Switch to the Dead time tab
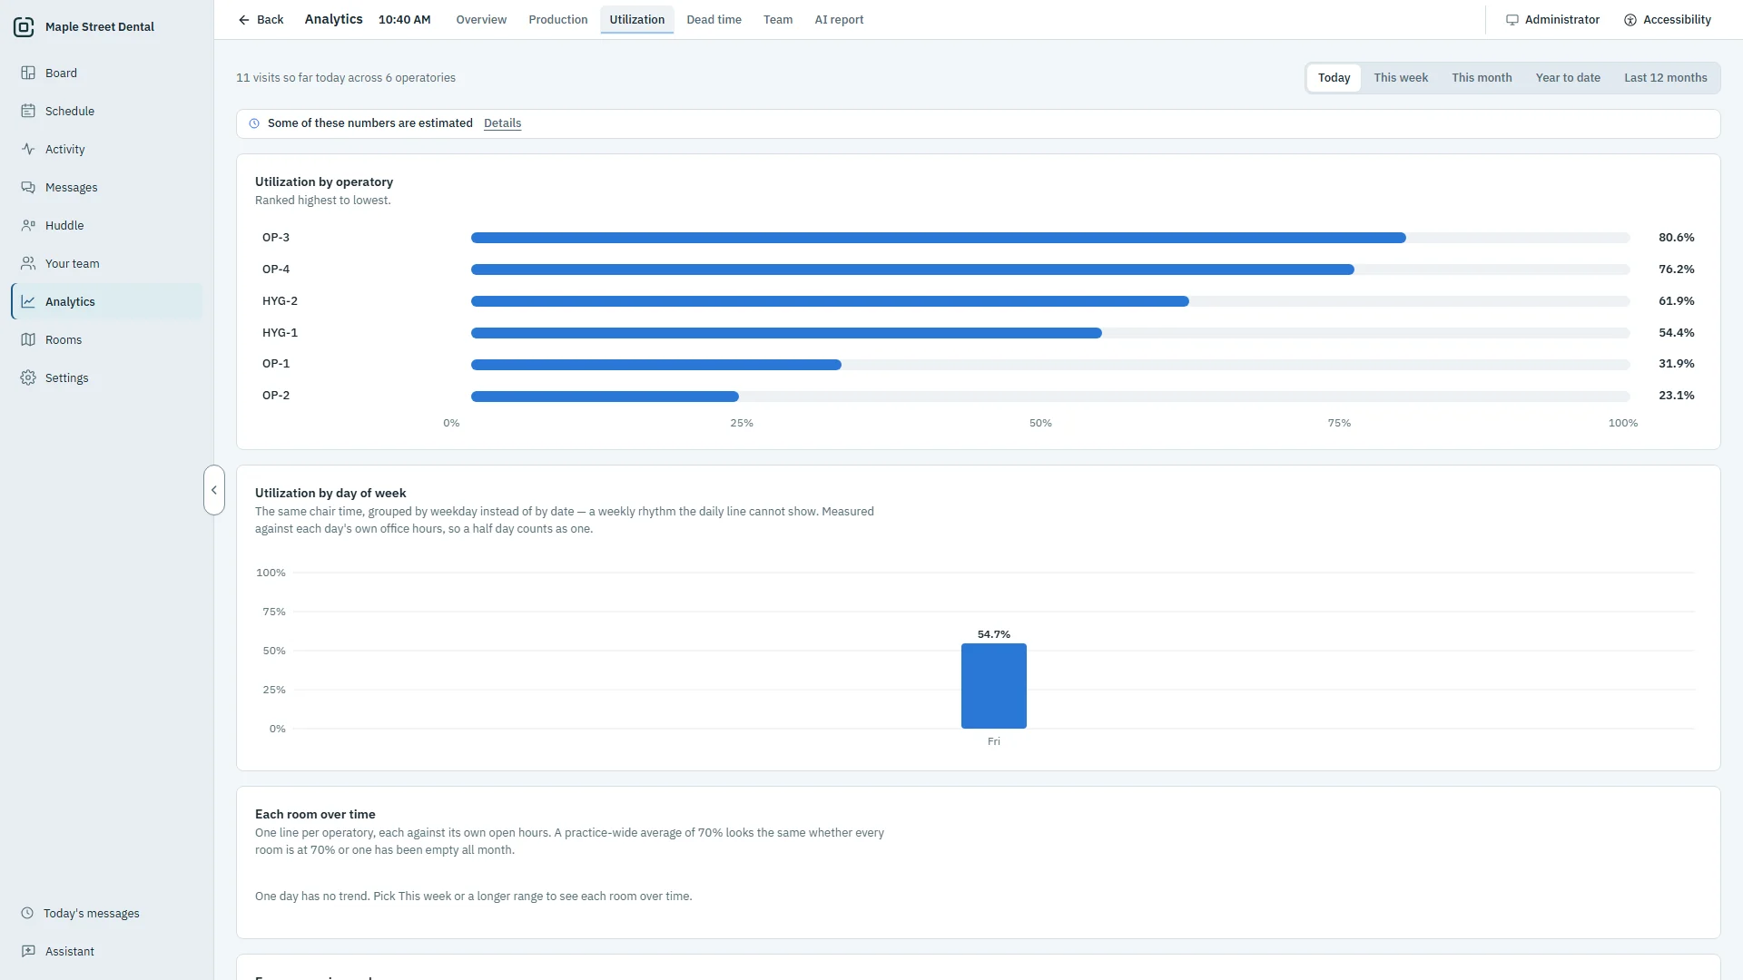The image size is (1743, 980). pos(714,20)
